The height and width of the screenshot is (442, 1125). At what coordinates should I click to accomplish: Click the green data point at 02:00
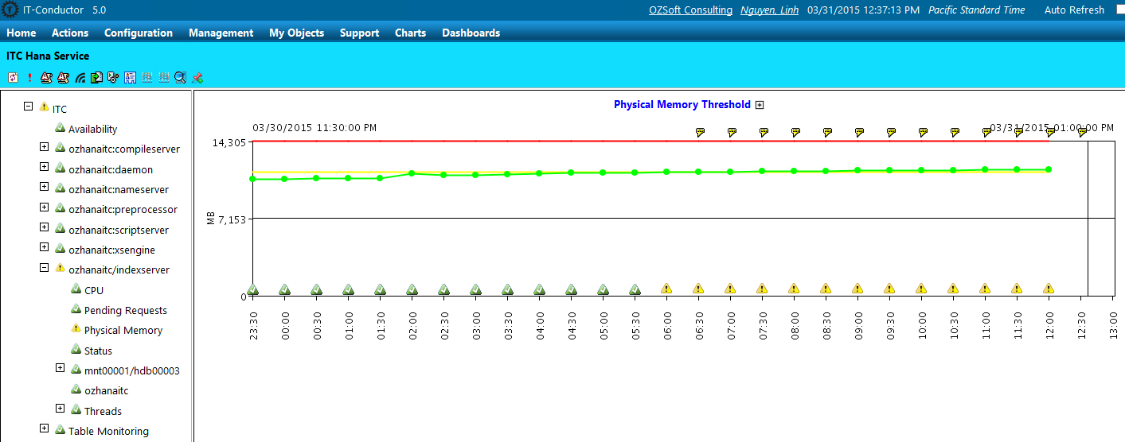412,173
